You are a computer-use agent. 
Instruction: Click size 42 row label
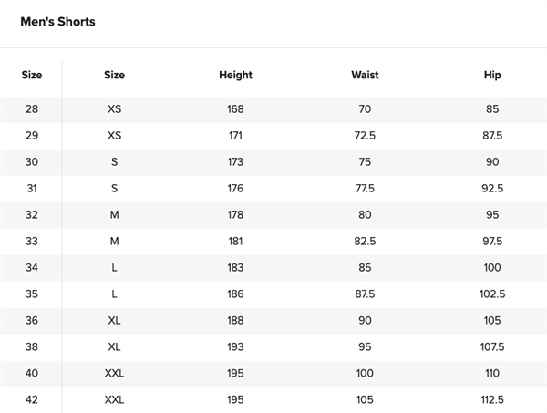[32, 399]
